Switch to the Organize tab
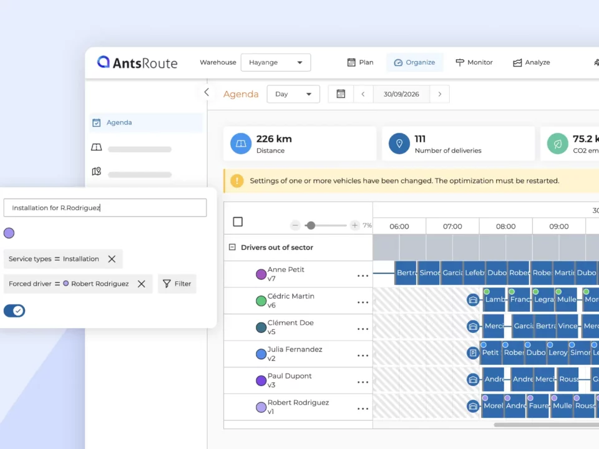Viewport: 599px width, 449px height. pos(414,62)
